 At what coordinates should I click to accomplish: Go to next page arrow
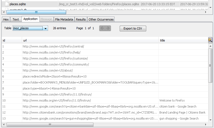[108, 28]
